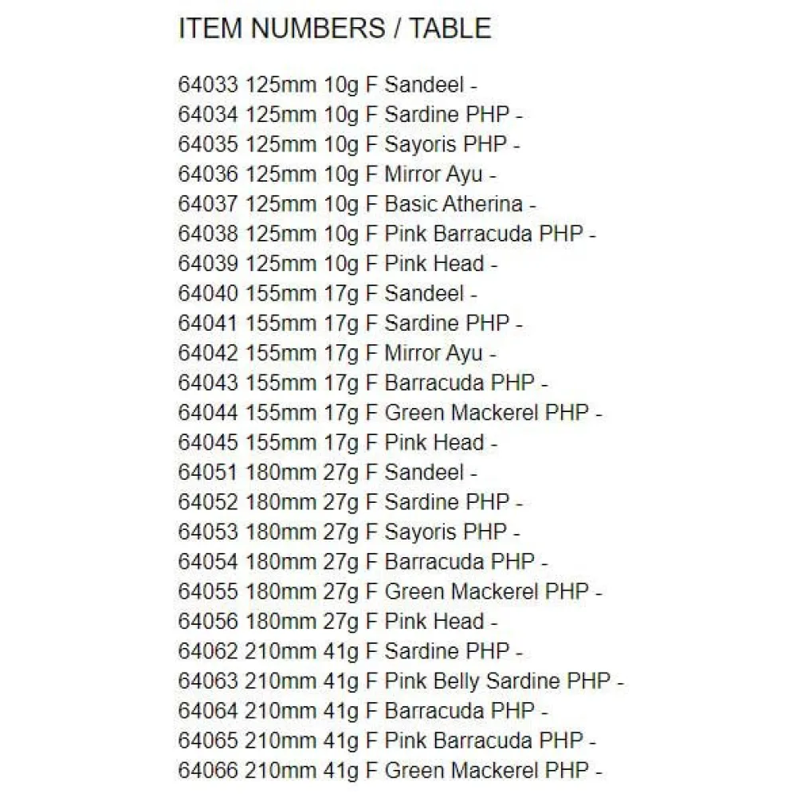The width and height of the screenshot is (797, 797).
Task: Click the 64040 155mm Sandeel line
Action: (328, 293)
